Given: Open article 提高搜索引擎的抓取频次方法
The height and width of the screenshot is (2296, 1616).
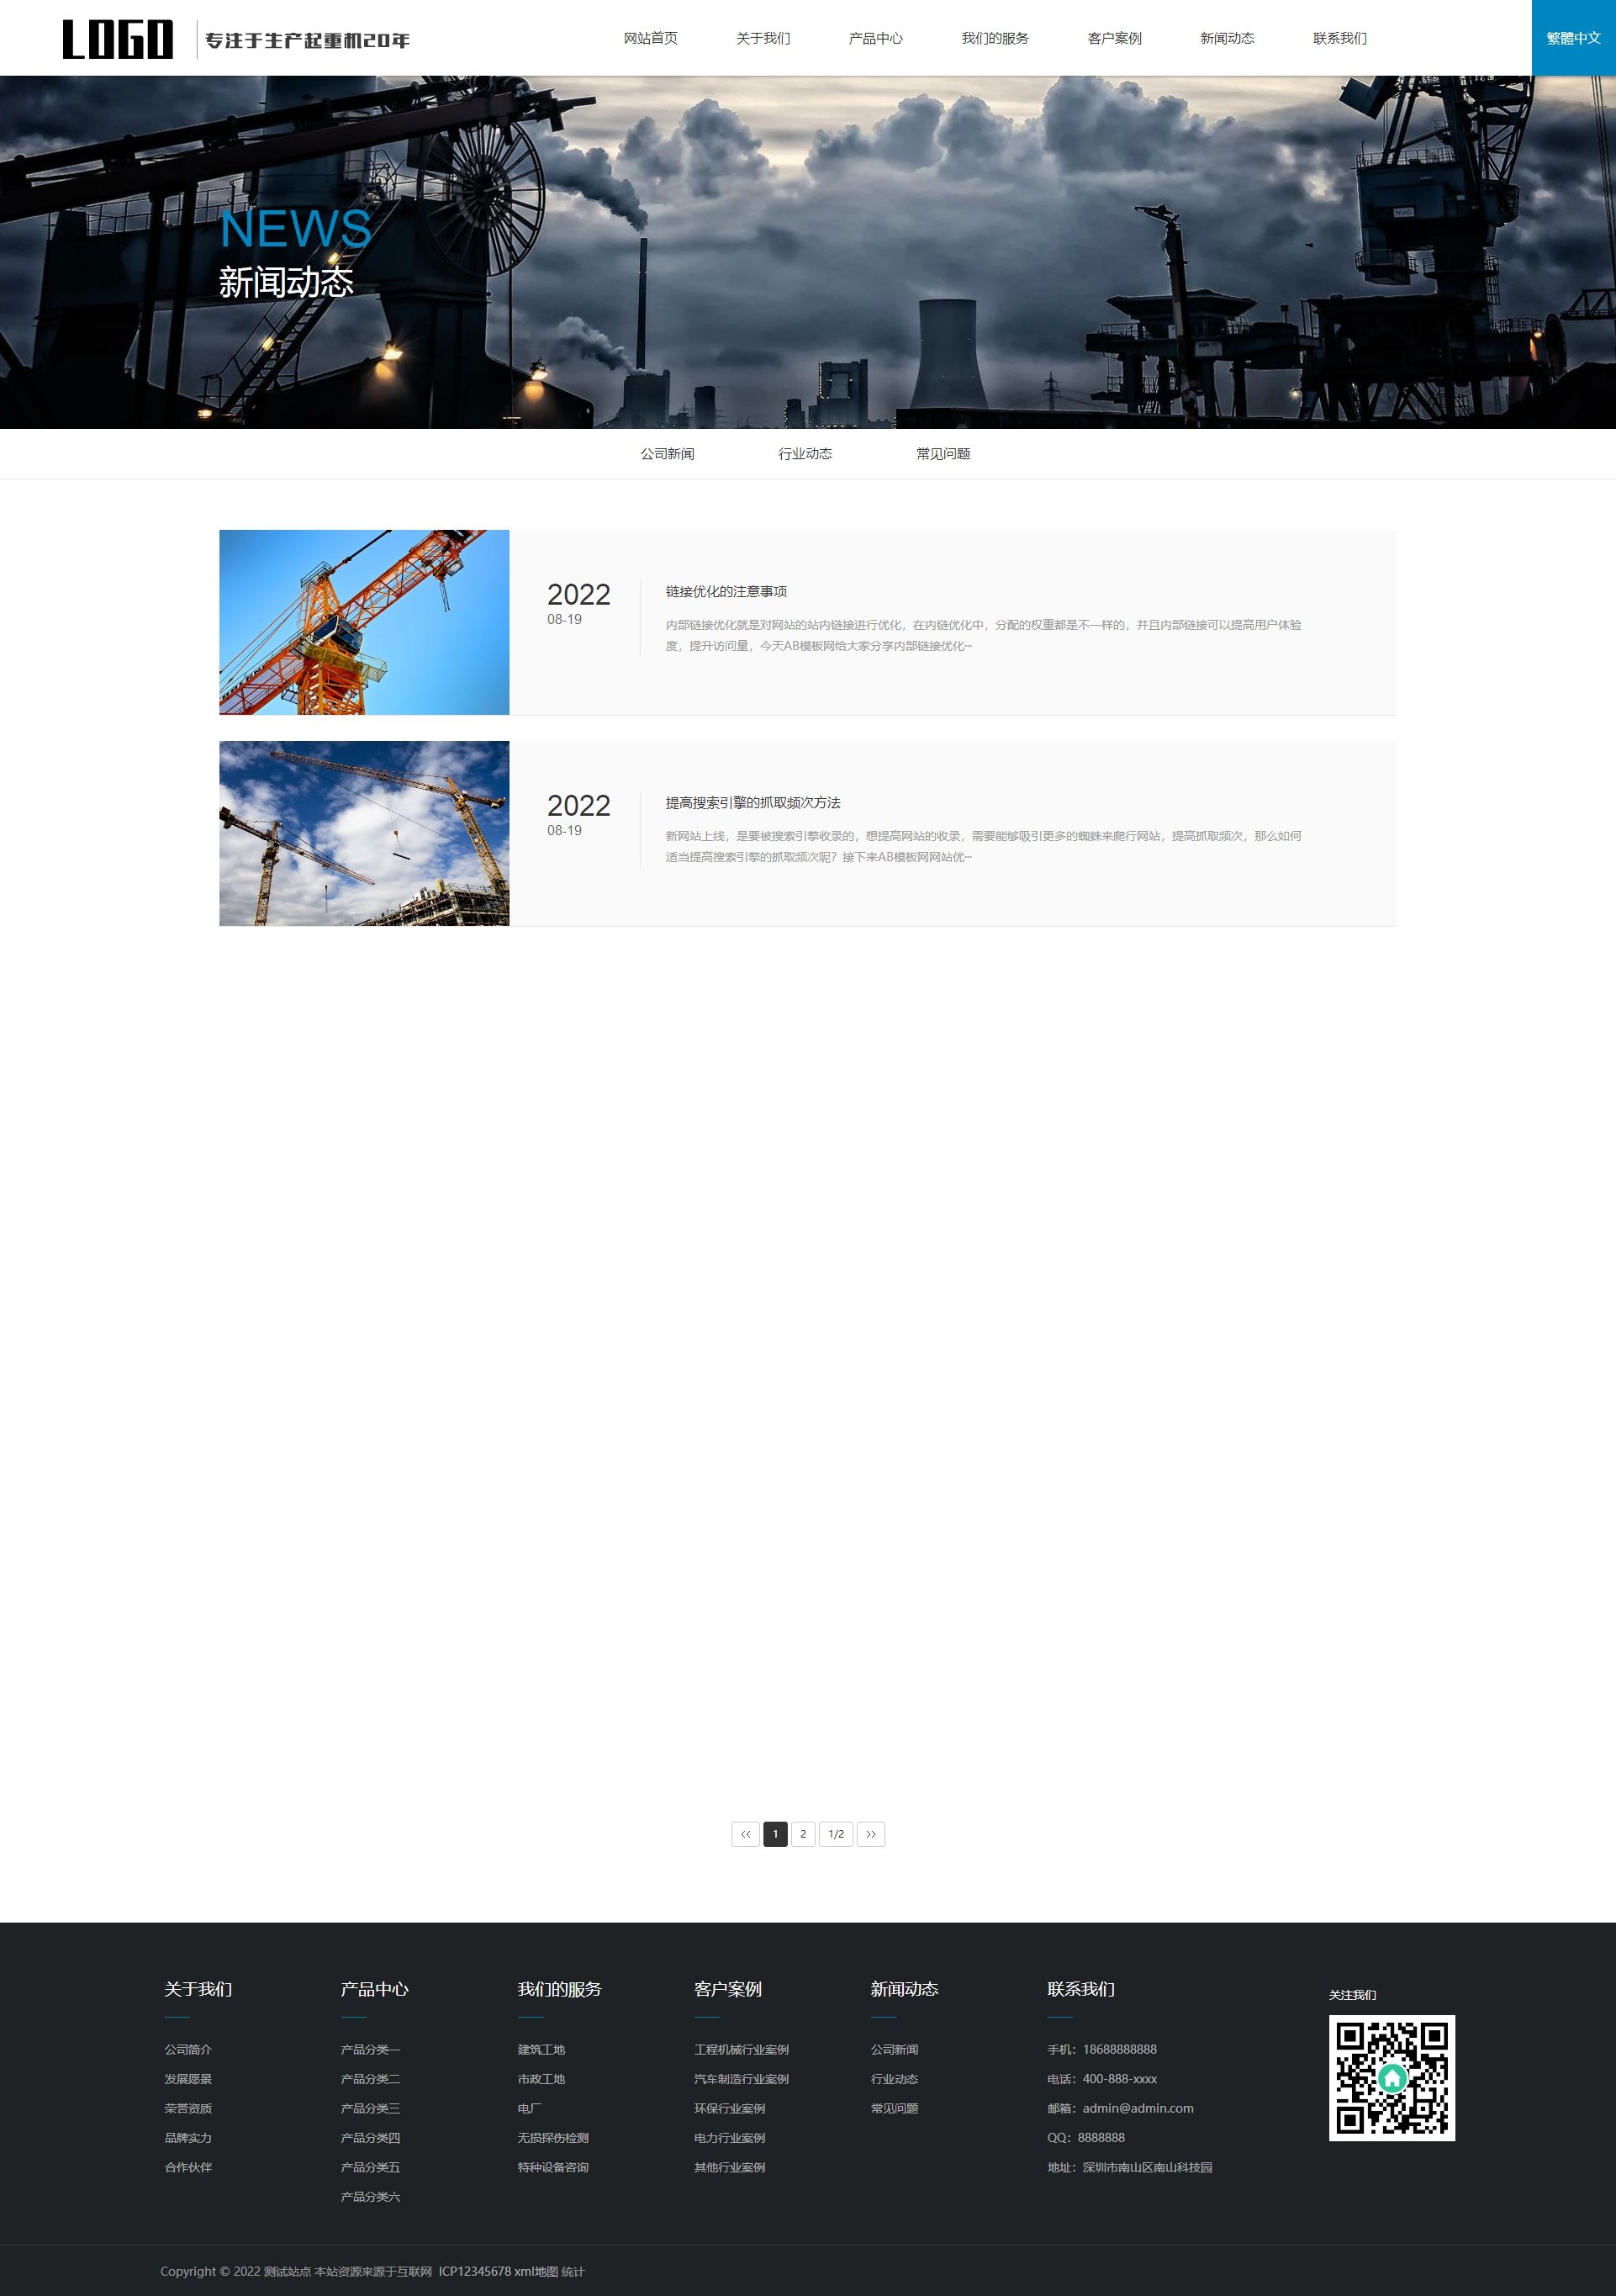Looking at the screenshot, I should pos(753,803).
